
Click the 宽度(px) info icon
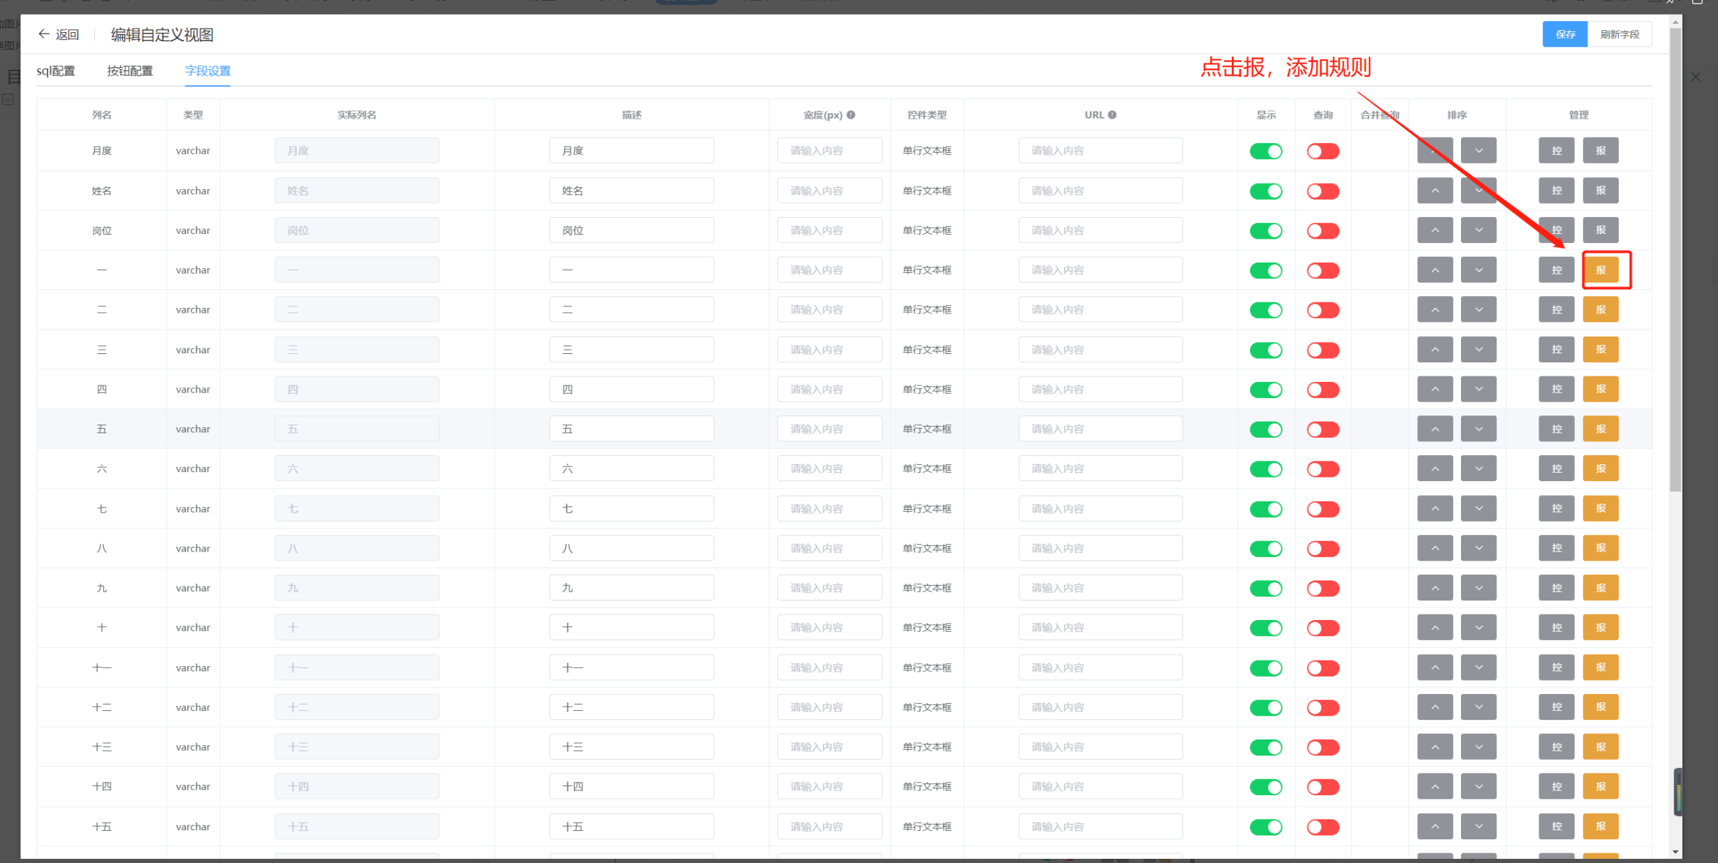coord(851,115)
